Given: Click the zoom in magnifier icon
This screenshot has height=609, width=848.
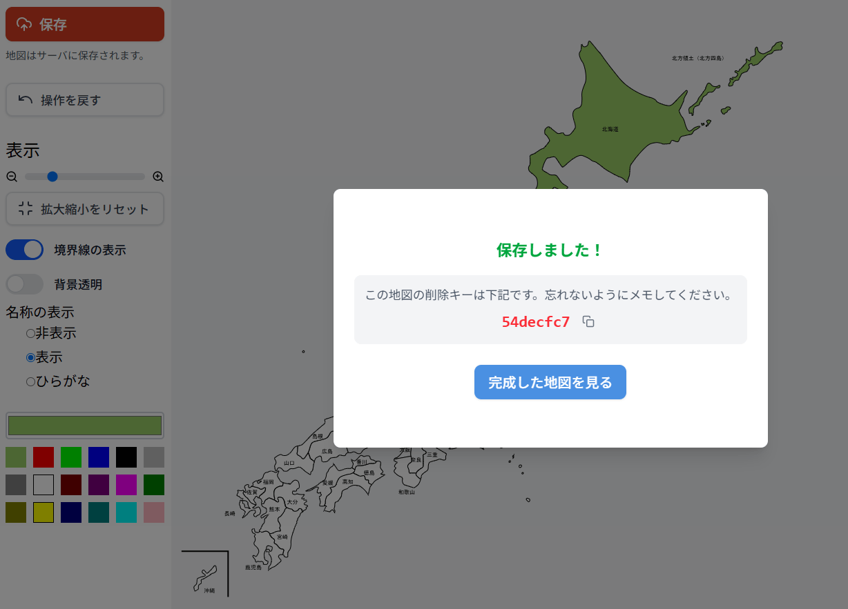Looking at the screenshot, I should [158, 177].
